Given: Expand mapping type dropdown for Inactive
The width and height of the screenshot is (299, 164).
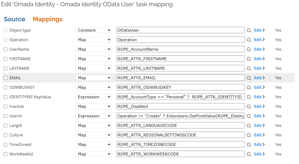Looking at the screenshot, I should [x=93, y=106].
